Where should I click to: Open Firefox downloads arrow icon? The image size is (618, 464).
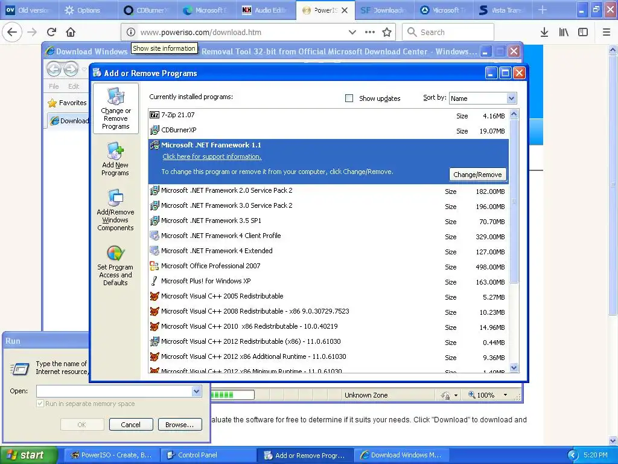[x=544, y=32]
